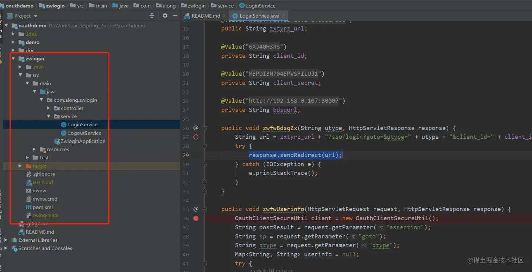This screenshot has height=272, width=532.
Task: Collapse the service package arrow
Action: tap(49, 116)
